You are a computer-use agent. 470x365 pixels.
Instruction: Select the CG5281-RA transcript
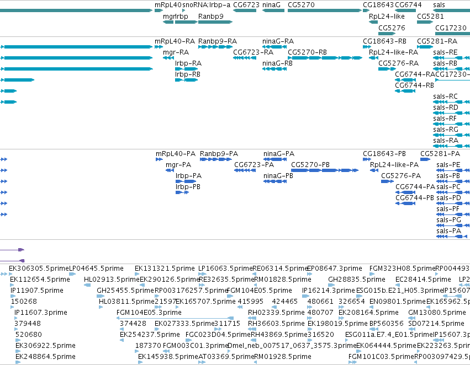tap(425, 47)
